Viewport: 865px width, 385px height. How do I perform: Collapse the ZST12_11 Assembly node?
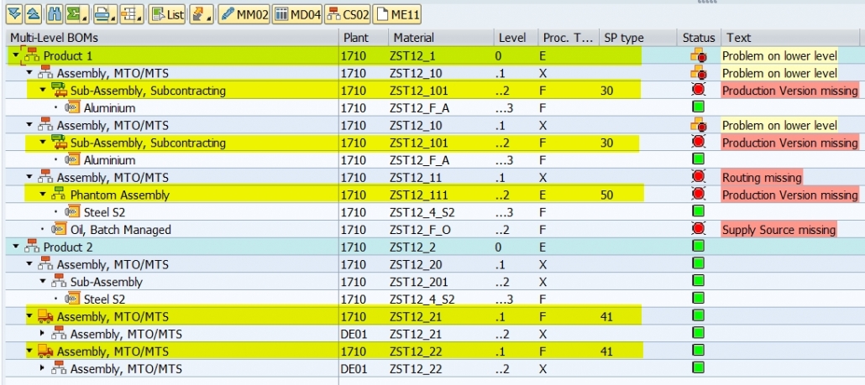(29, 177)
